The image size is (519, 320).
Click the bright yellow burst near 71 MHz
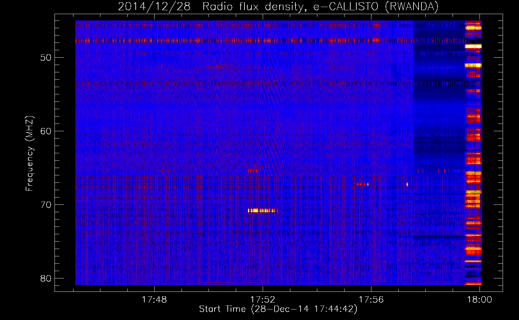[x=262, y=211]
